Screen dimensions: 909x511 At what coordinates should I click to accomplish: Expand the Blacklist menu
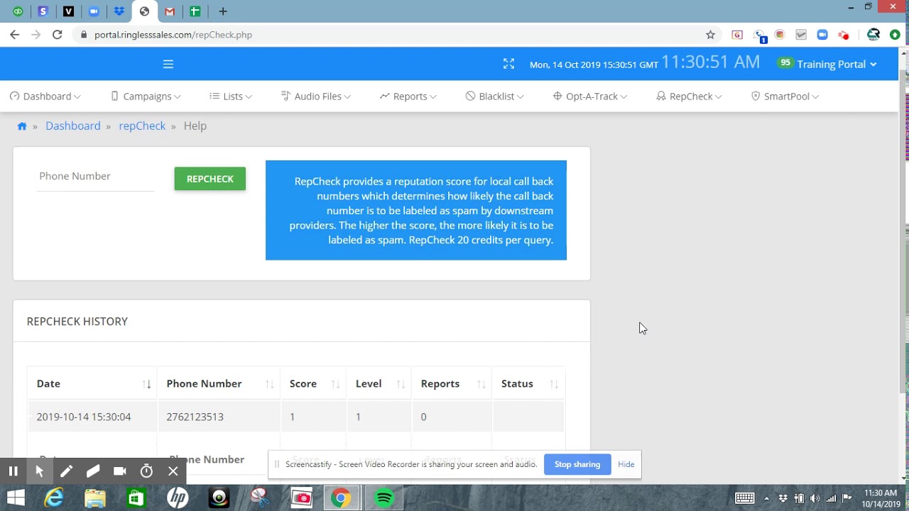coord(495,97)
